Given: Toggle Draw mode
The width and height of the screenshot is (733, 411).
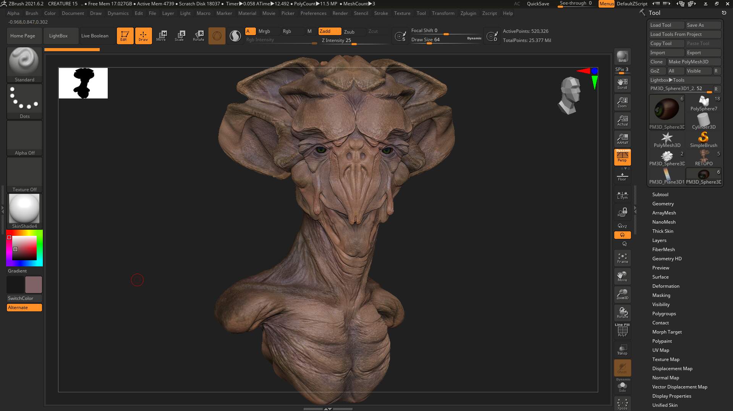Looking at the screenshot, I should tap(143, 36).
